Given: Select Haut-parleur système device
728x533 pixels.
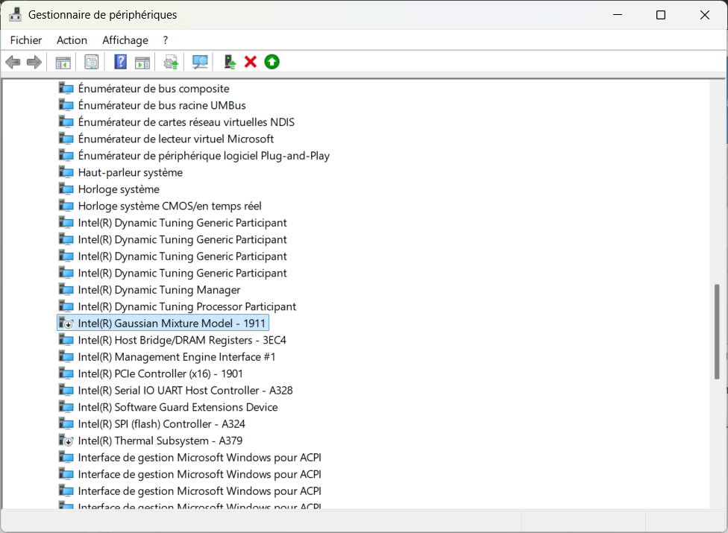Looking at the screenshot, I should (131, 172).
